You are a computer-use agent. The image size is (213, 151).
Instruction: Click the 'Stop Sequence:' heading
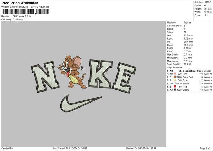175,68
